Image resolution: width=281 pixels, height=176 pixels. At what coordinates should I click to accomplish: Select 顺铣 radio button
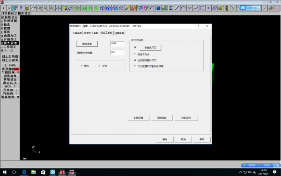tap(81, 66)
